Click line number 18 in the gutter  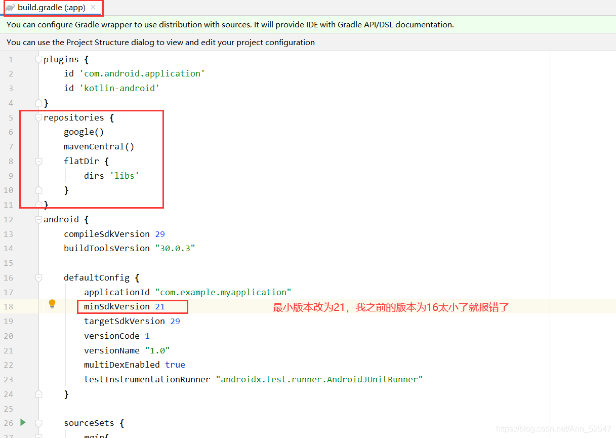tap(8, 307)
